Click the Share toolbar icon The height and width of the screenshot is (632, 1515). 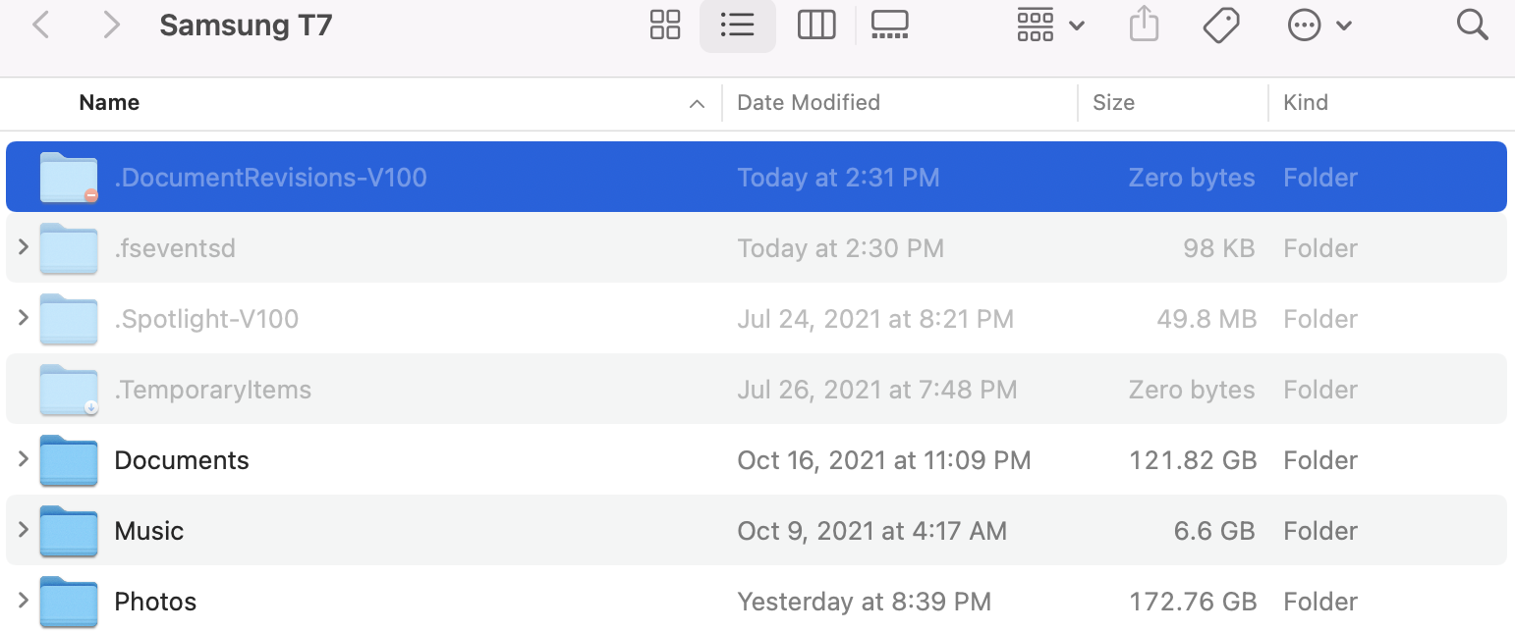1144,26
